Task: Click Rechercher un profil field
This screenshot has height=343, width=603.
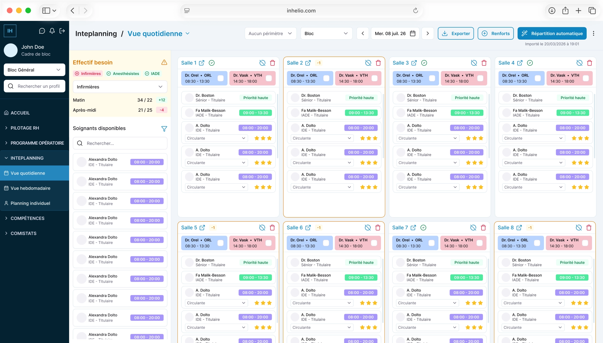Action: tap(34, 86)
